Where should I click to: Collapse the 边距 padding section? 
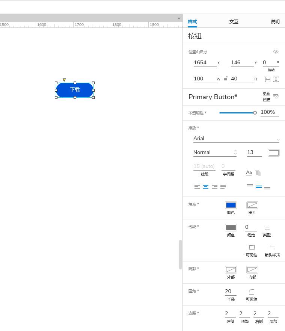194,313
